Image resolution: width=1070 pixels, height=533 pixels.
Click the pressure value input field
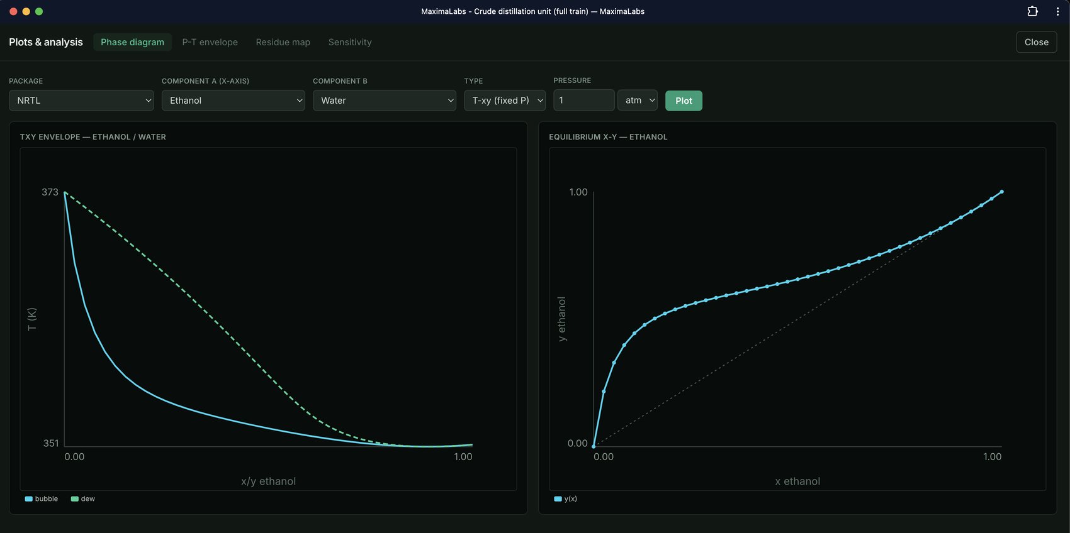(x=584, y=100)
